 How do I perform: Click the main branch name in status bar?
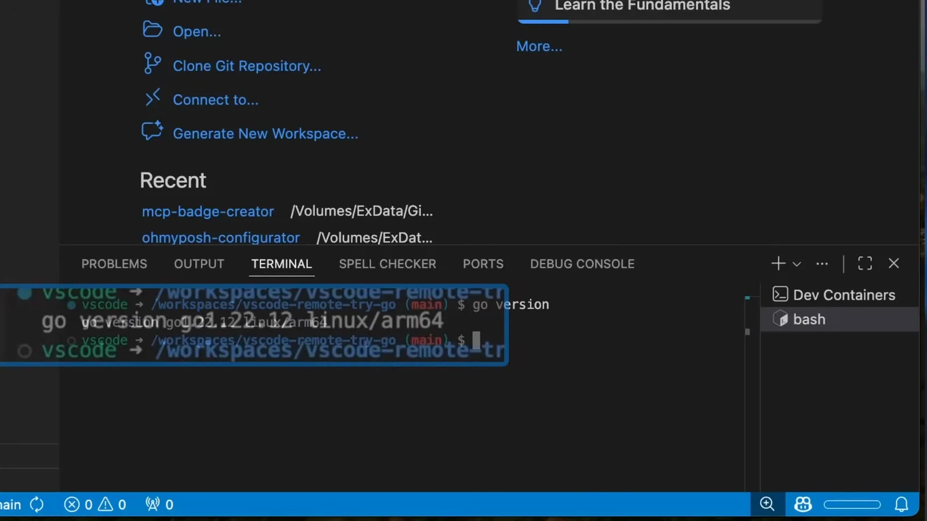[x=10, y=505]
